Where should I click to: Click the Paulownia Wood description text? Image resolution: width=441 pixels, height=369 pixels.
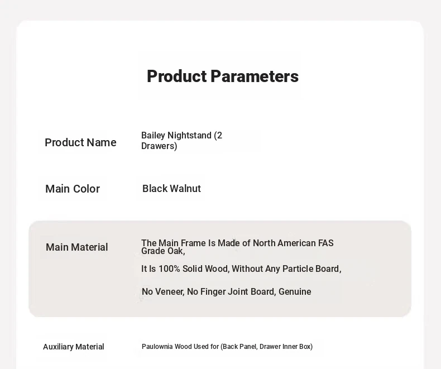click(227, 347)
